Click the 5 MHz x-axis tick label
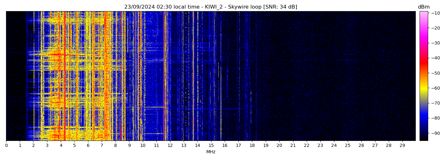This screenshot has height=159, width=445. 74,146
